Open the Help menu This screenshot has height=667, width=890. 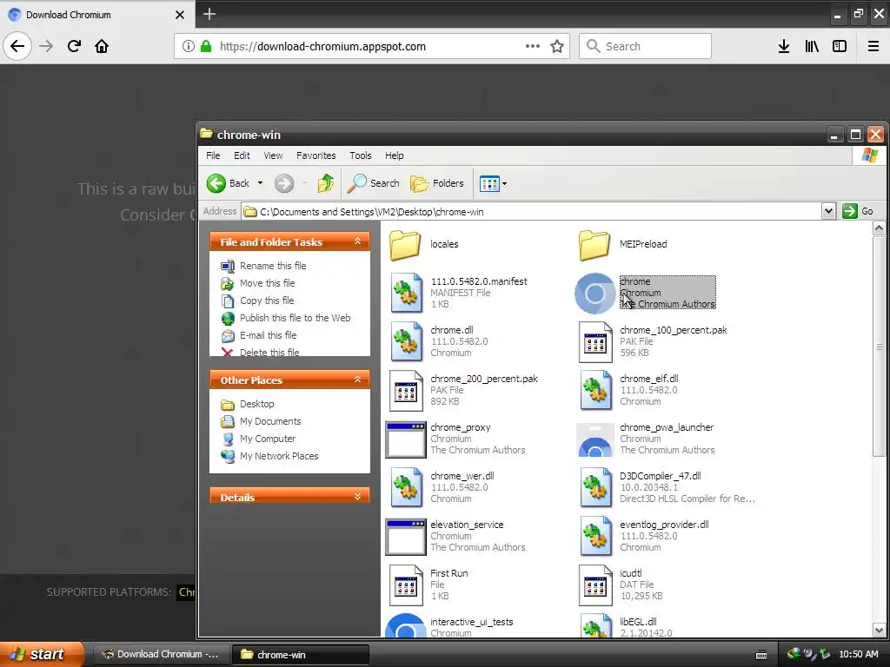point(394,155)
